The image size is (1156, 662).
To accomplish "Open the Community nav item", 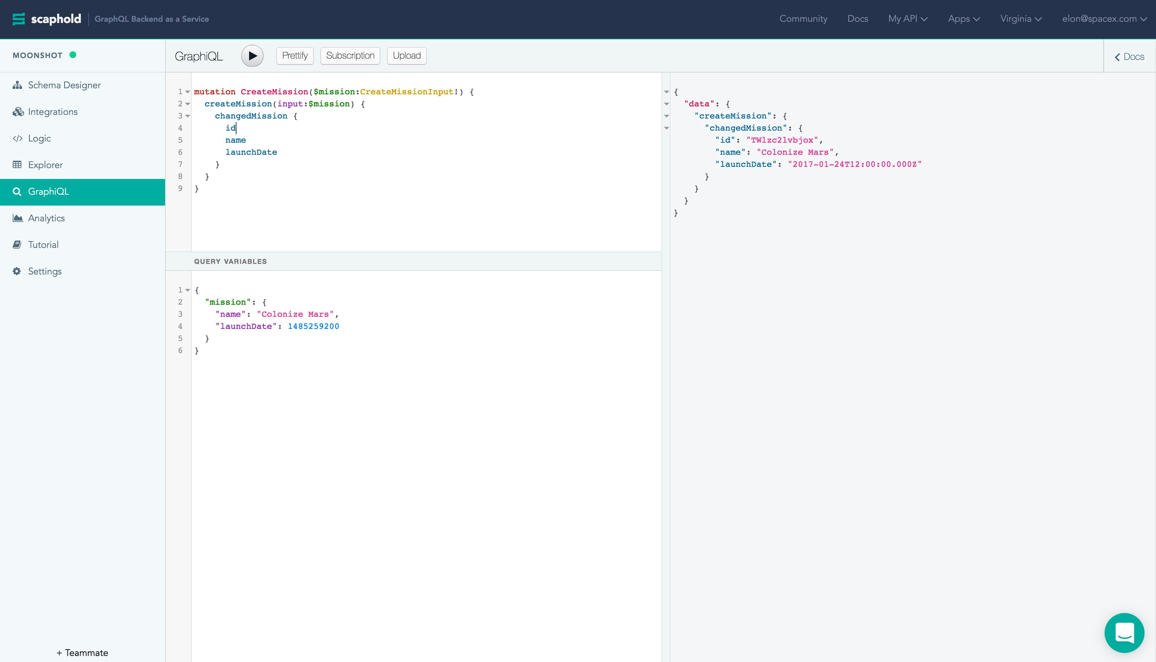I will click(803, 19).
